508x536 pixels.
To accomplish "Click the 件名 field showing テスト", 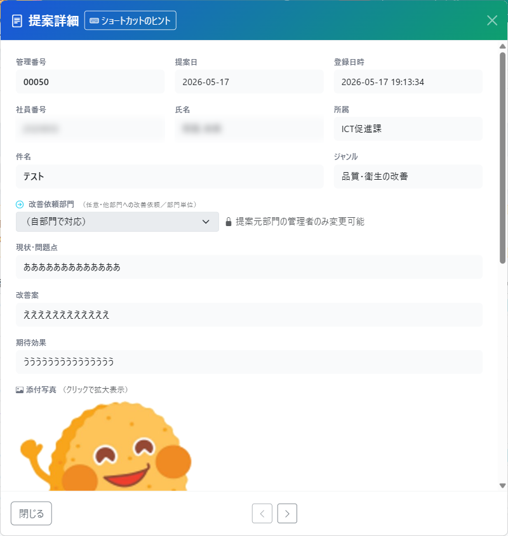I will [170, 177].
